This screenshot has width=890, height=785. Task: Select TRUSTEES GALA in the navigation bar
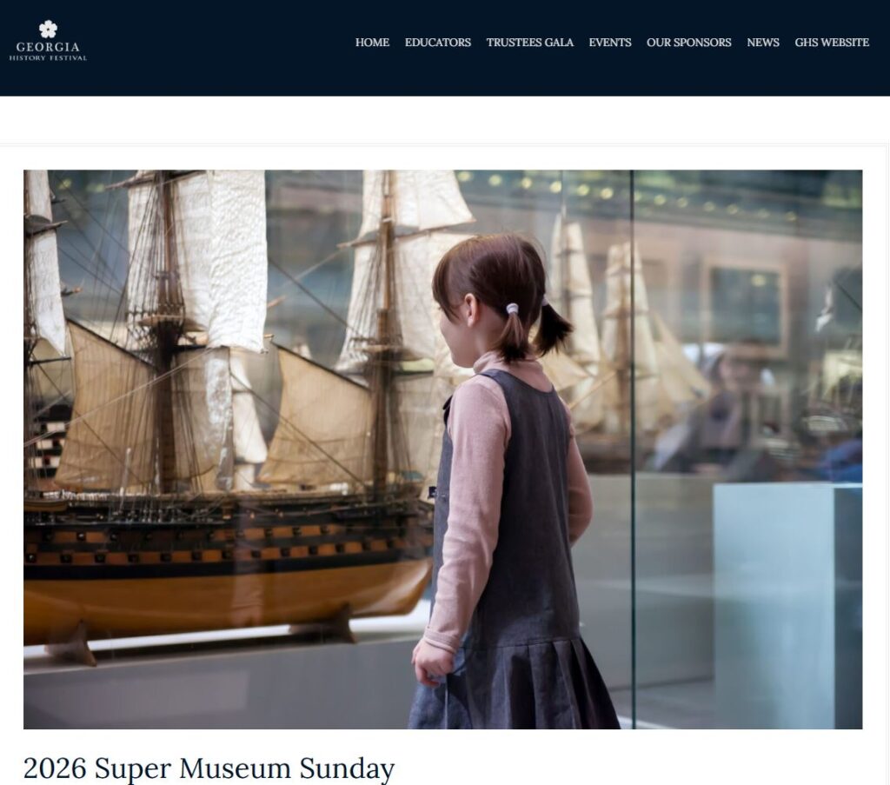point(529,43)
